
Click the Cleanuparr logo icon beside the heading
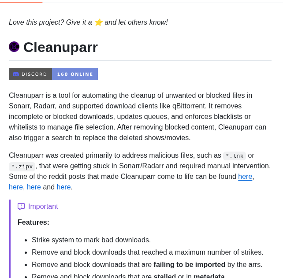14,47
